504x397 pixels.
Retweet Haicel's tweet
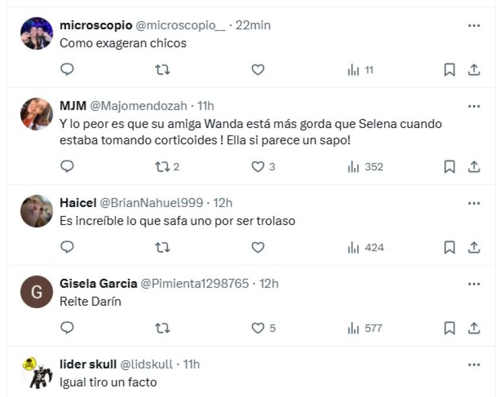(162, 247)
